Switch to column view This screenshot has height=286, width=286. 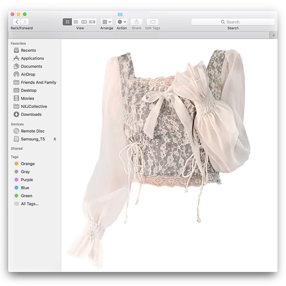point(84,22)
